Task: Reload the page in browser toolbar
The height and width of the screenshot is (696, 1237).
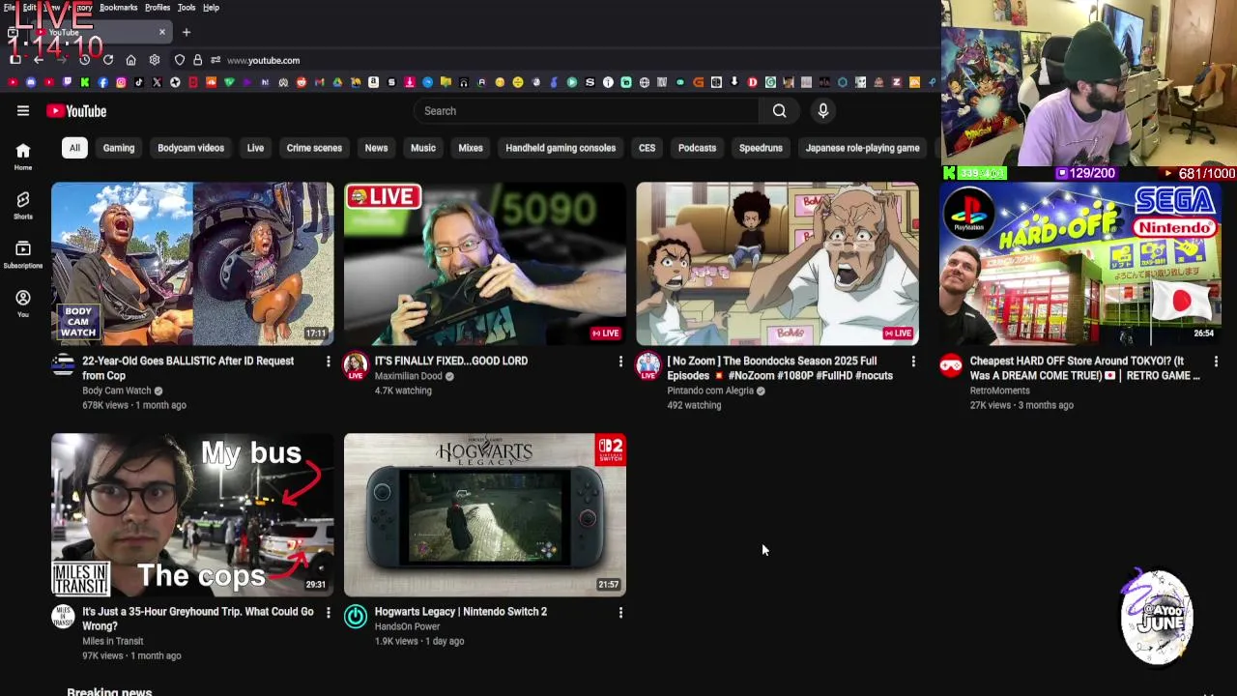Action: click(107, 60)
